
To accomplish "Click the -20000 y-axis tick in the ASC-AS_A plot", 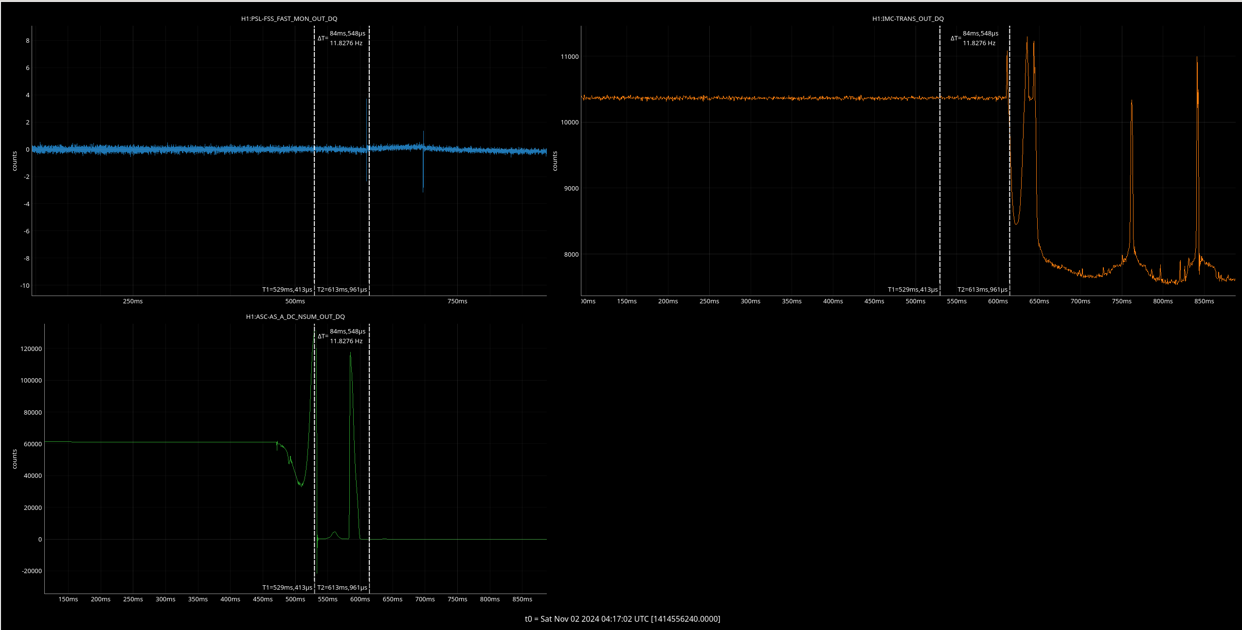I will [x=32, y=571].
